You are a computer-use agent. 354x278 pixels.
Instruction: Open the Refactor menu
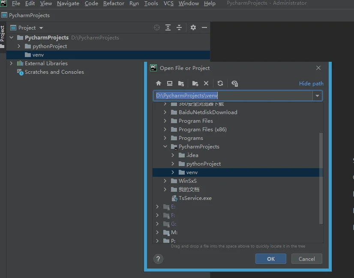point(114,3)
